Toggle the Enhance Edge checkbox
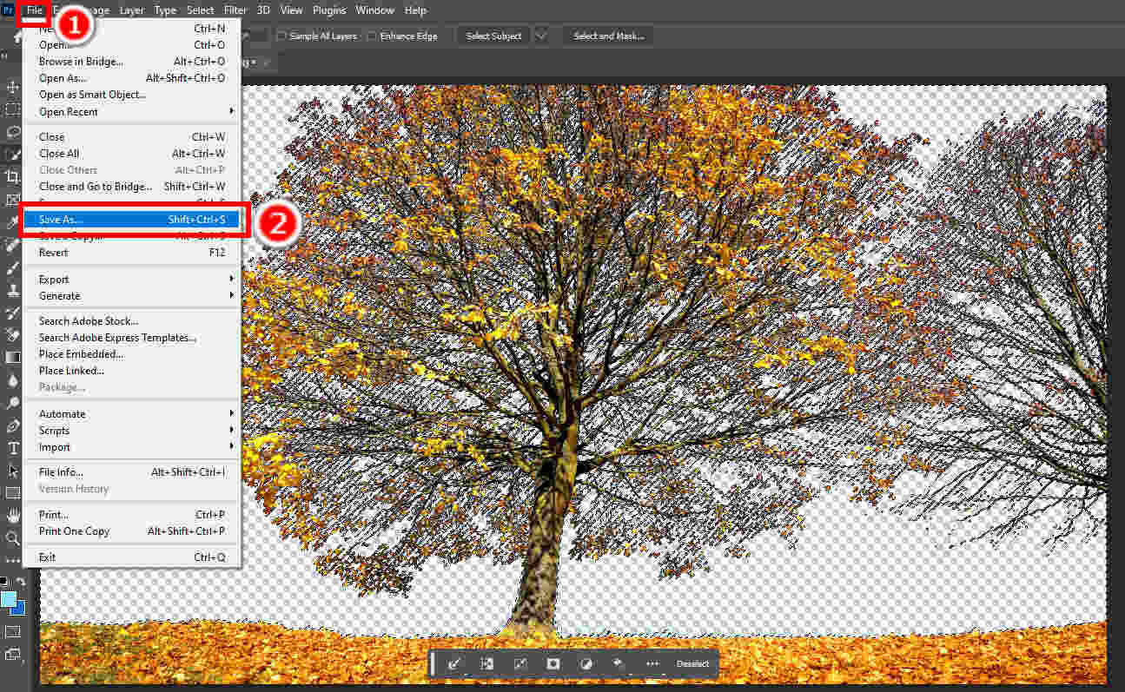The image size is (1125, 692). coord(372,36)
